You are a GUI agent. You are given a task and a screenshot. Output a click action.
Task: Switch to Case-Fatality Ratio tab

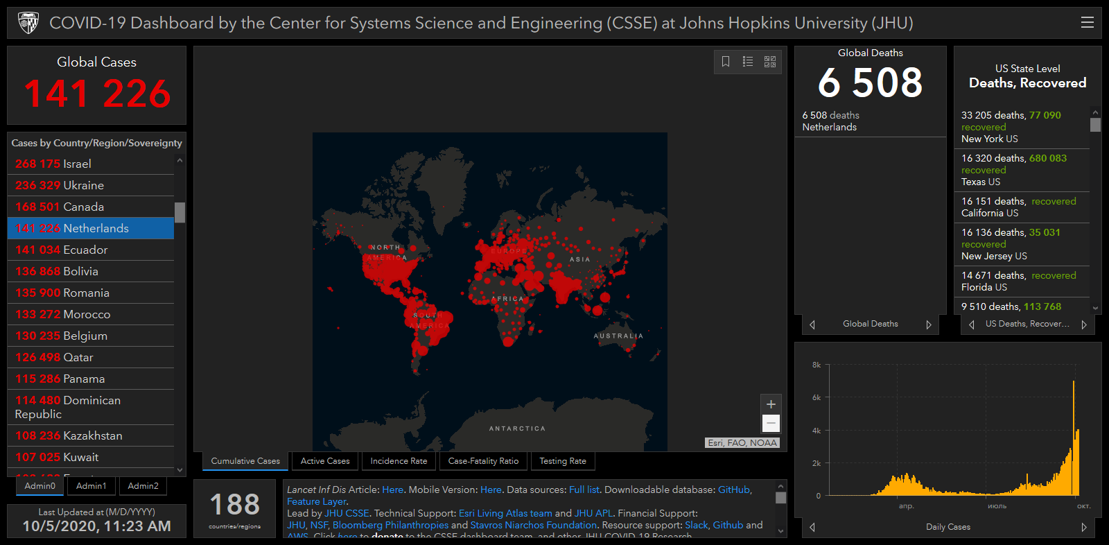(x=483, y=461)
